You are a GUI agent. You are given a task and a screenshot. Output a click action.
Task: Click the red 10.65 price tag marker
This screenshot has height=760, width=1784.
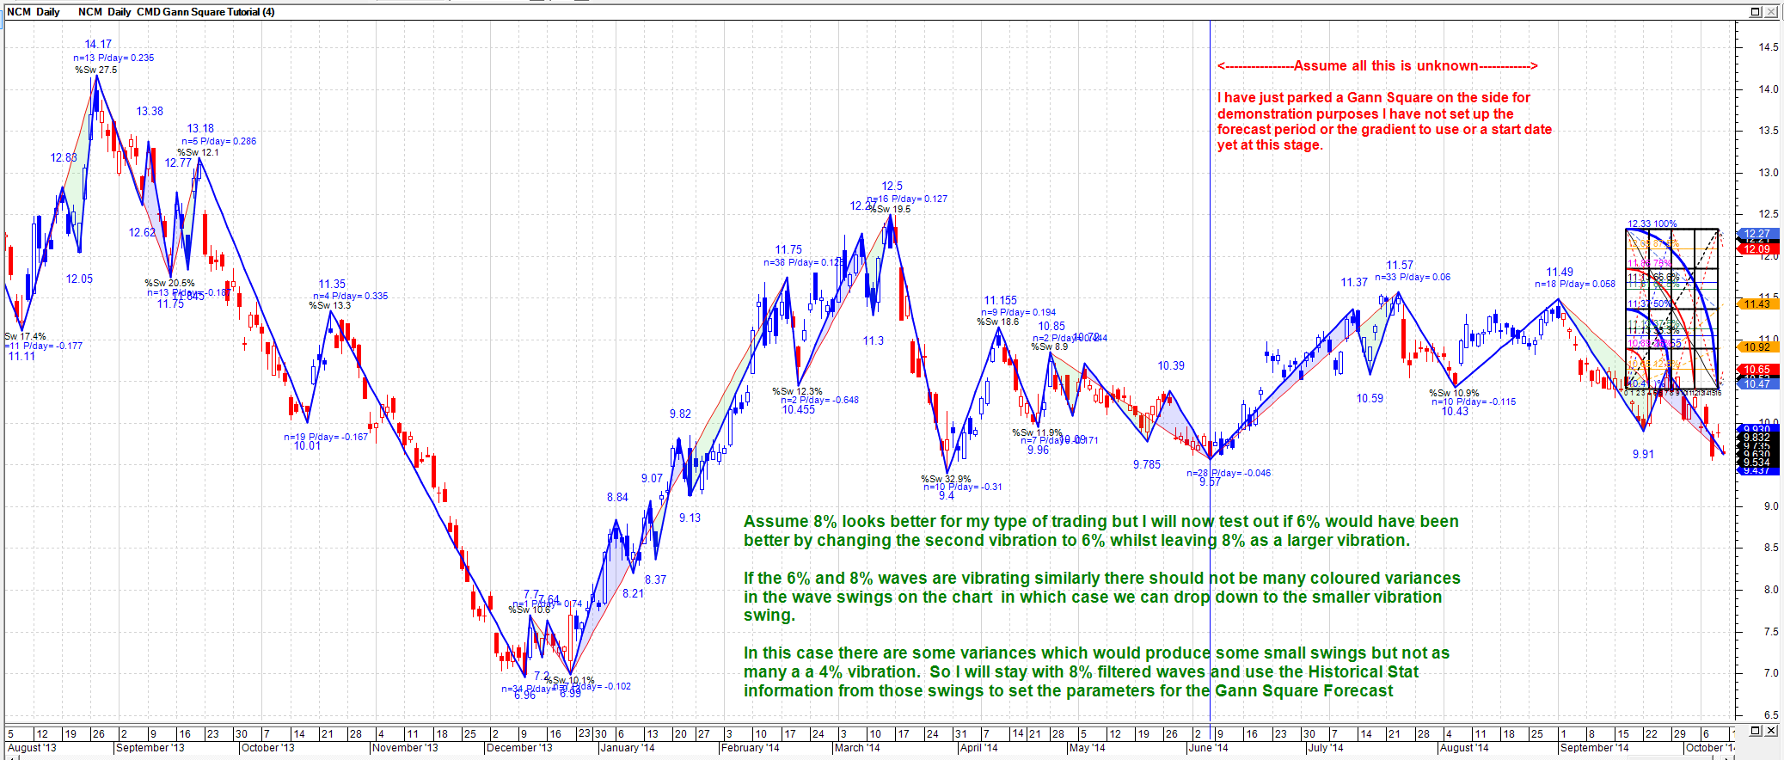tap(1756, 370)
